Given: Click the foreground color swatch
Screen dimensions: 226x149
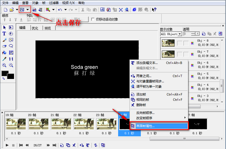Looking at the screenshot, I should pyautogui.click(x=5, y=73).
